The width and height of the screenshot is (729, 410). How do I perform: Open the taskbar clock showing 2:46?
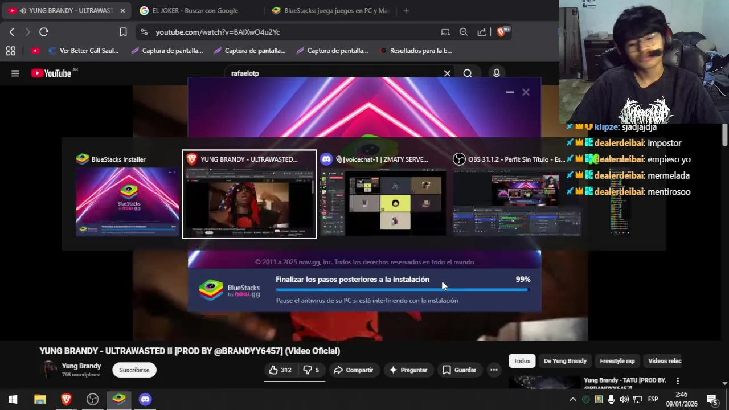pyautogui.click(x=682, y=399)
